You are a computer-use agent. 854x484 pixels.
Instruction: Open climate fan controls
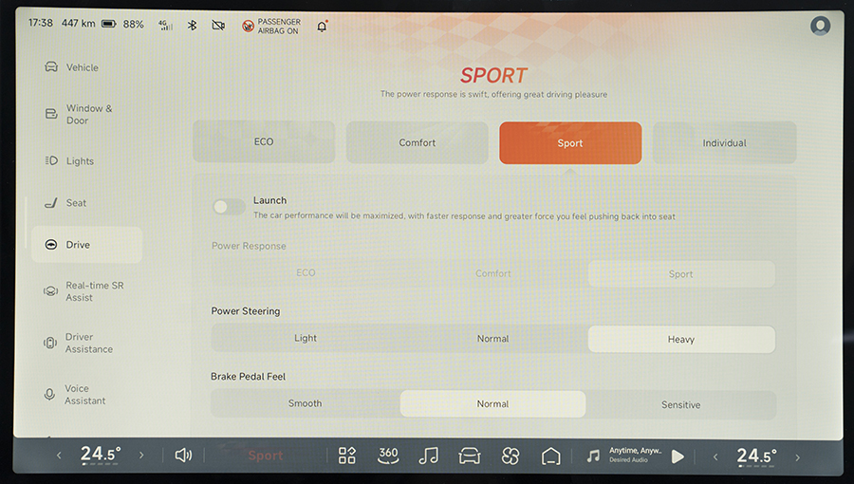tap(511, 456)
